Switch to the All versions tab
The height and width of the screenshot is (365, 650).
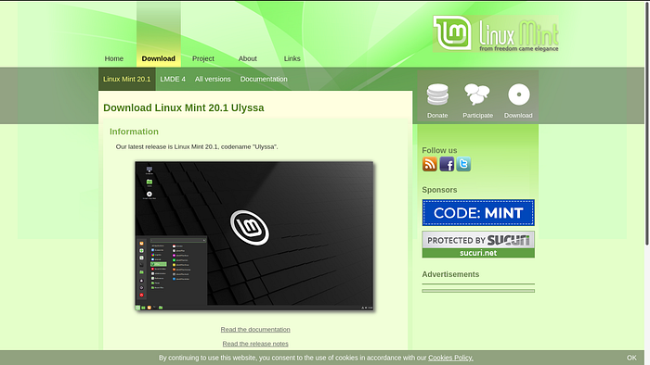click(x=213, y=79)
